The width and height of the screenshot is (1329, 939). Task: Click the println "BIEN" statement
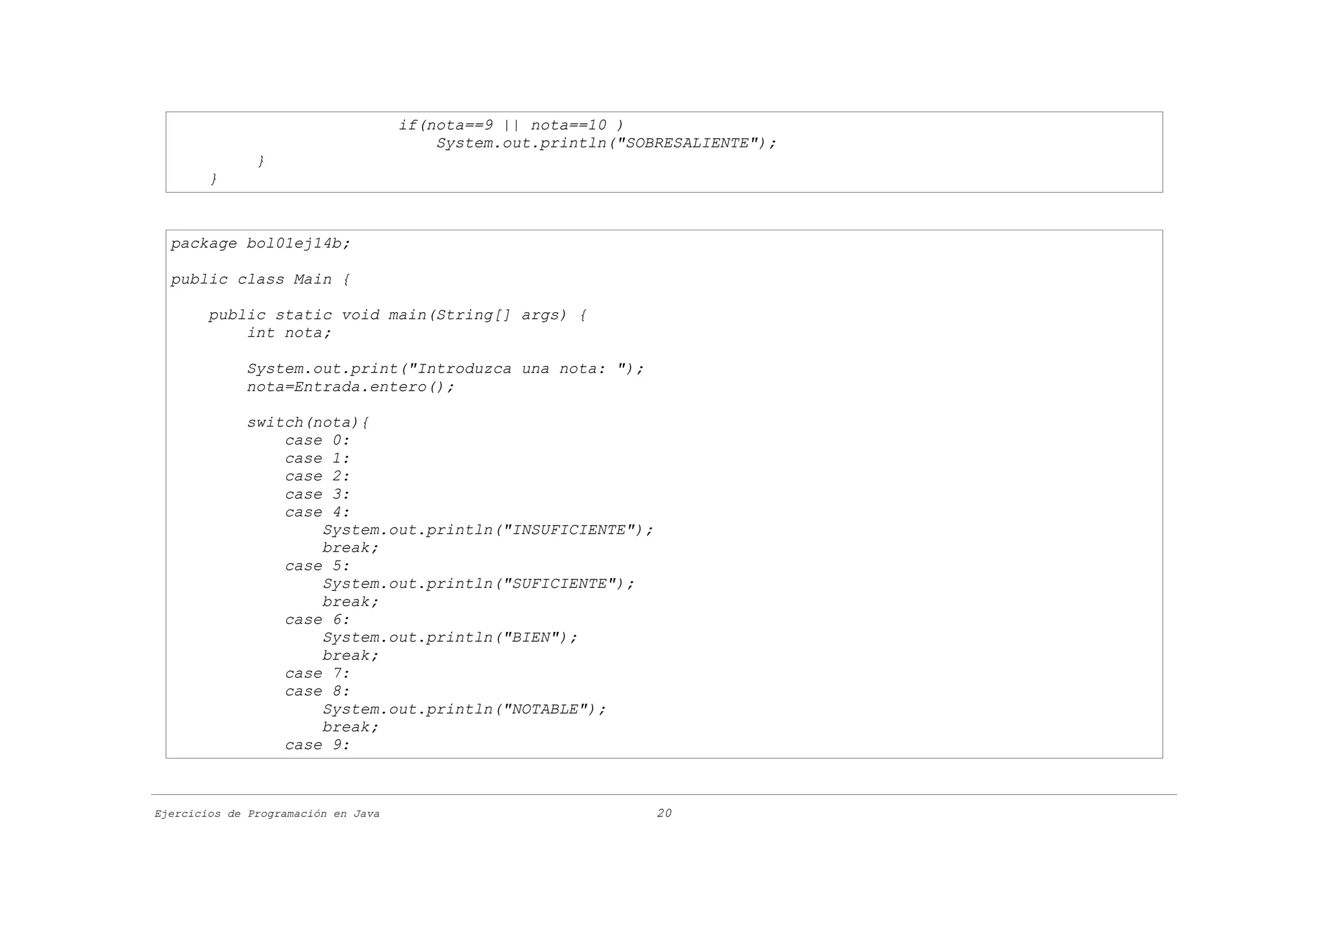coord(450,637)
